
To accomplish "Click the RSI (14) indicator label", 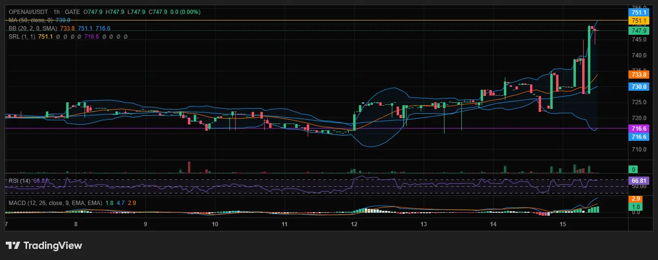I will tap(19, 180).
